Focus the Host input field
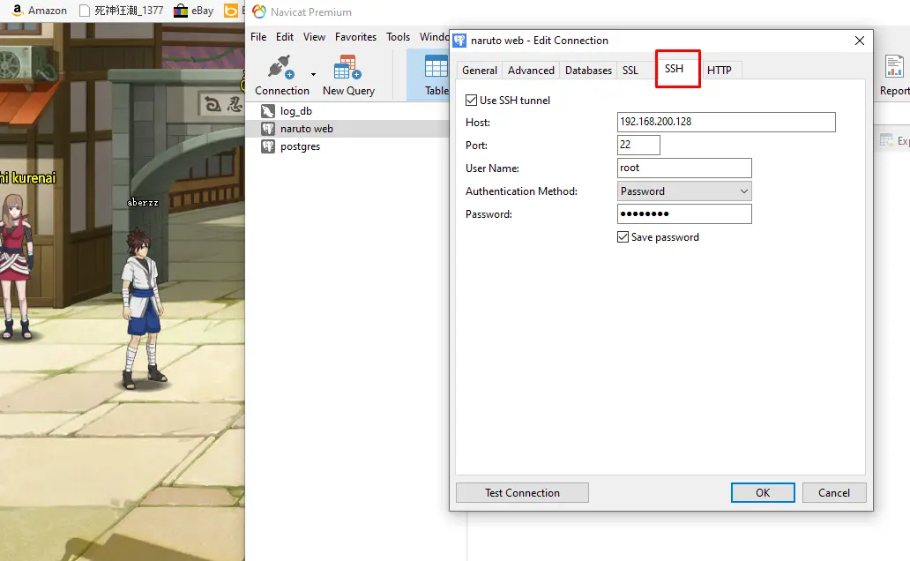The image size is (910, 561). 726,122
